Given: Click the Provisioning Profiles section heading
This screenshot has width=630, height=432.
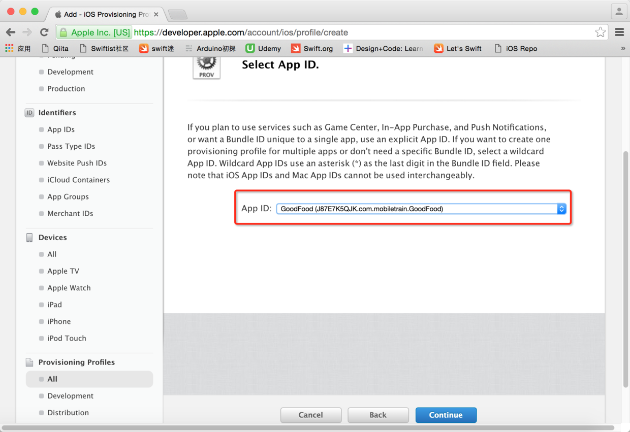Looking at the screenshot, I should (77, 362).
